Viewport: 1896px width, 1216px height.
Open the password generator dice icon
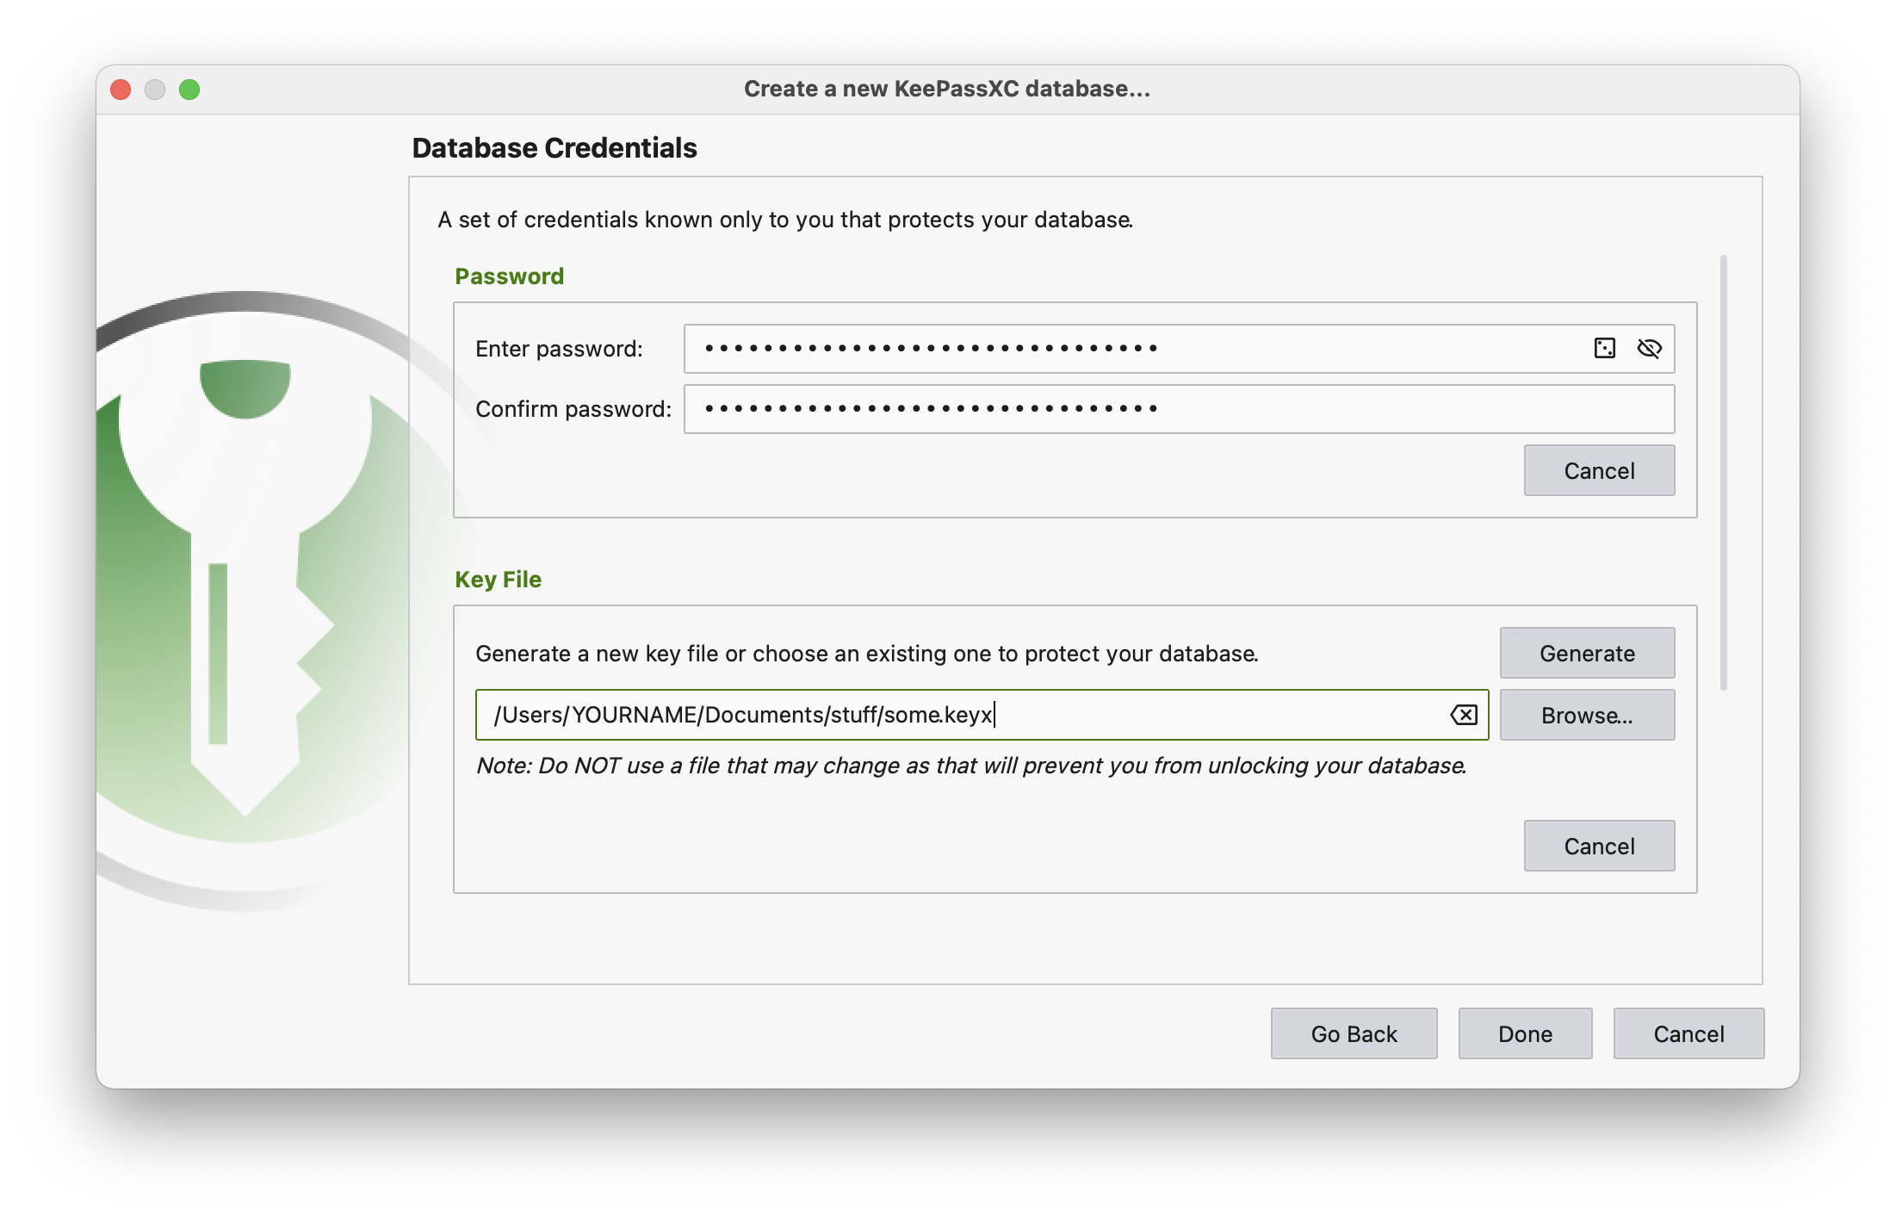coord(1604,348)
